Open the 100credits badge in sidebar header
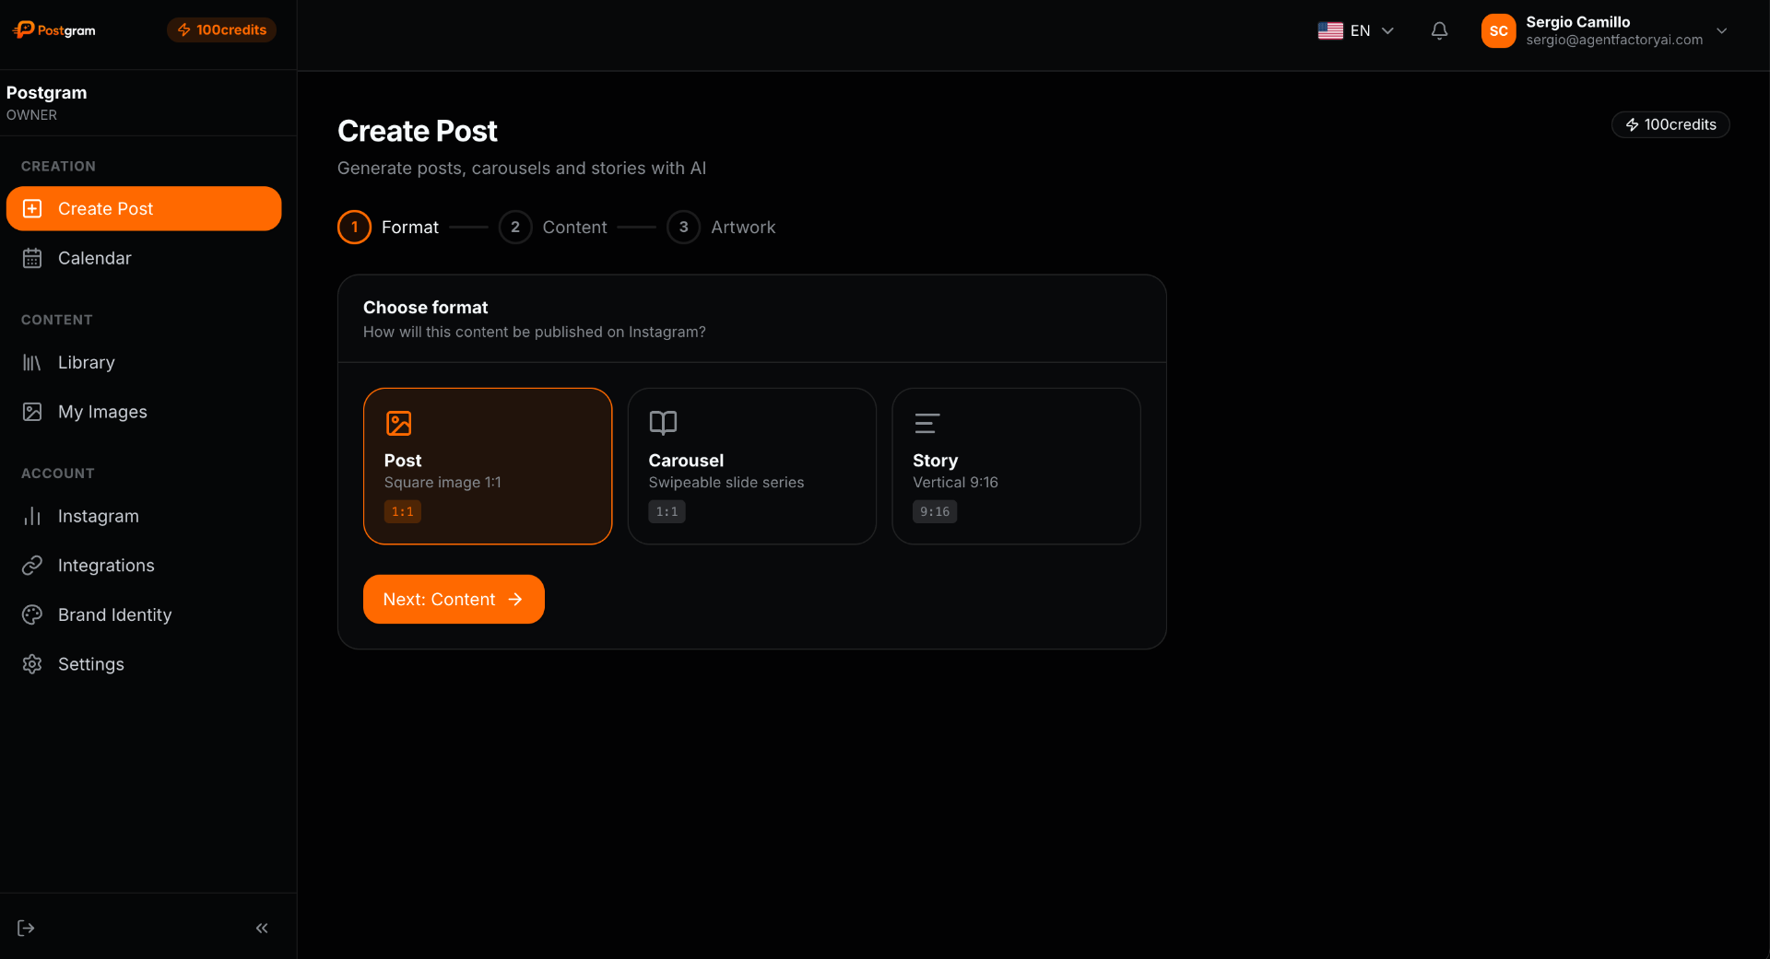This screenshot has height=959, width=1770. click(221, 30)
